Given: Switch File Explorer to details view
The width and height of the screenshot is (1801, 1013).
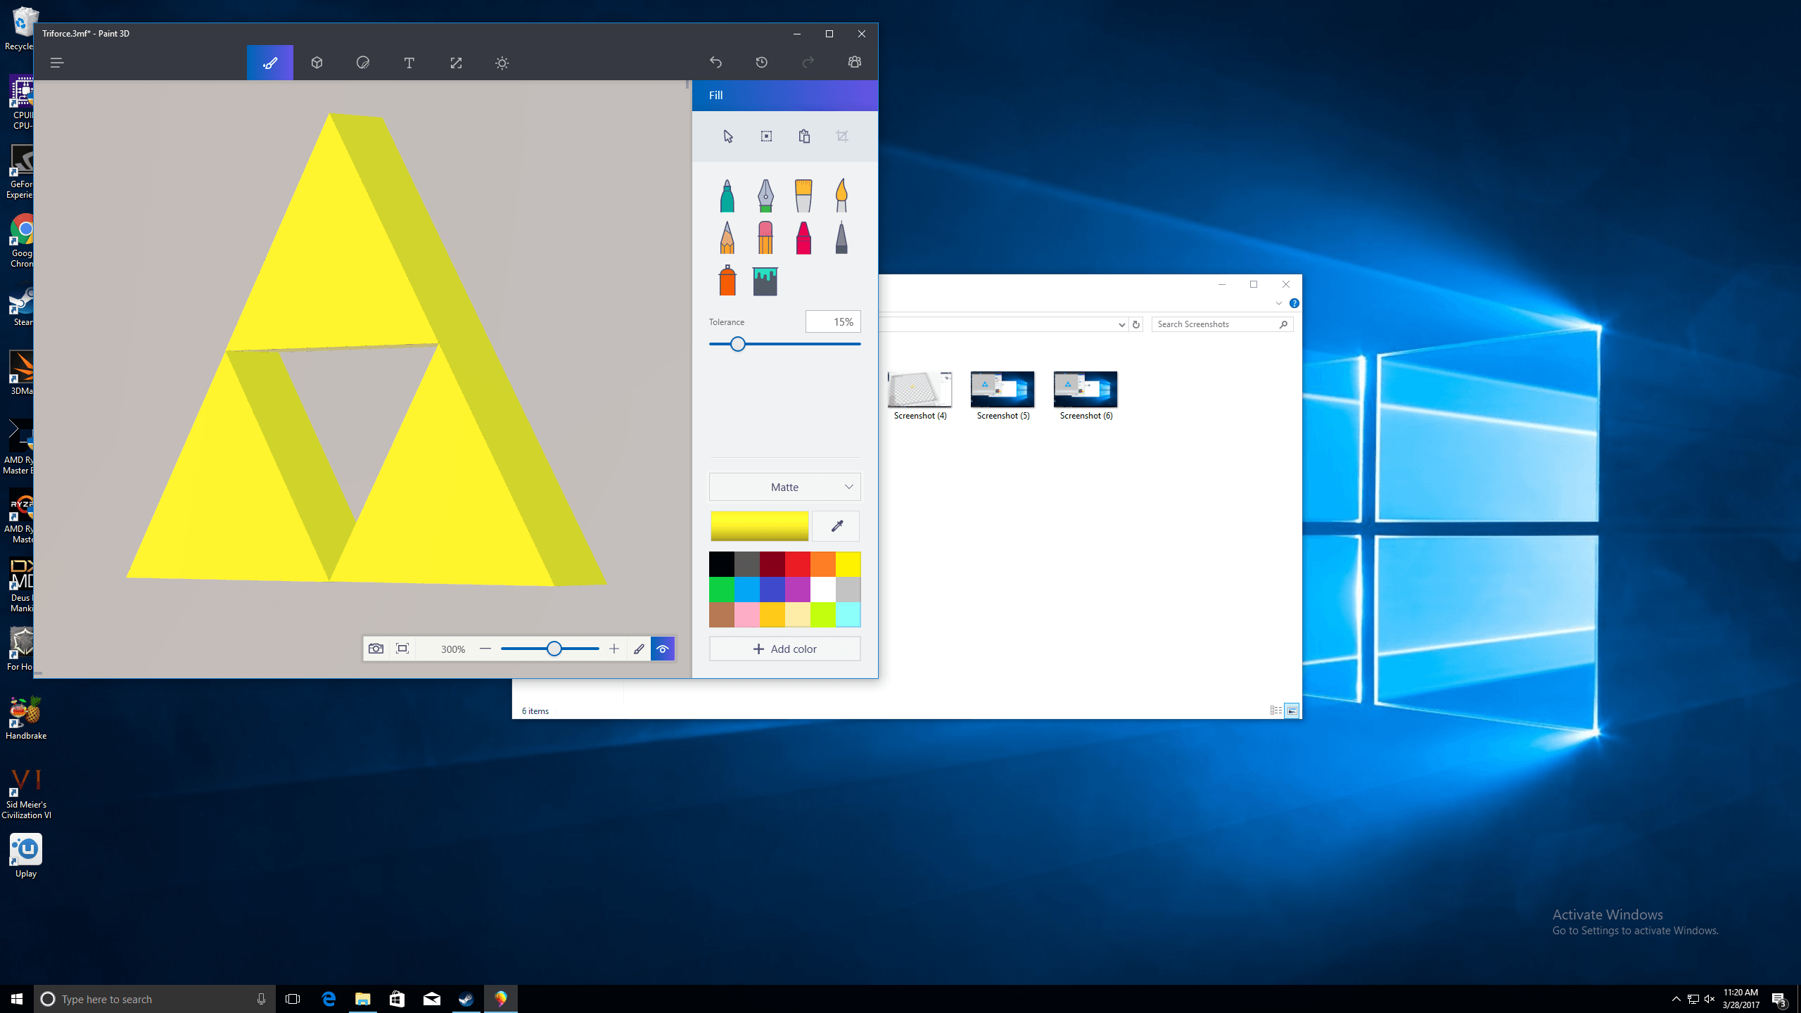Looking at the screenshot, I should click(x=1276, y=711).
